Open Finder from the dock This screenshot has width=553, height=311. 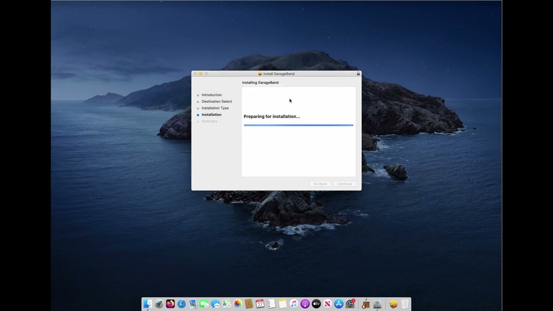148,304
